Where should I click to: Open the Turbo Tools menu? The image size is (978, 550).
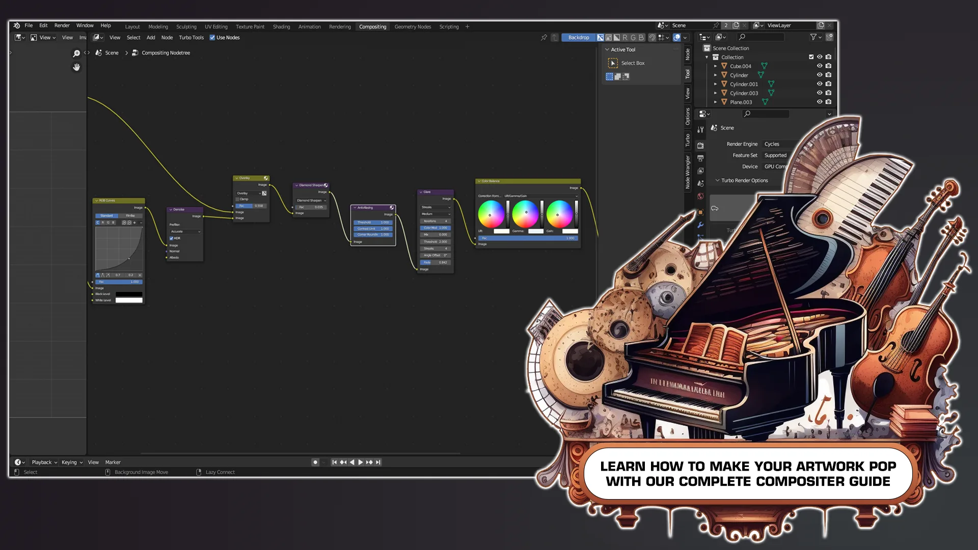[x=191, y=38]
